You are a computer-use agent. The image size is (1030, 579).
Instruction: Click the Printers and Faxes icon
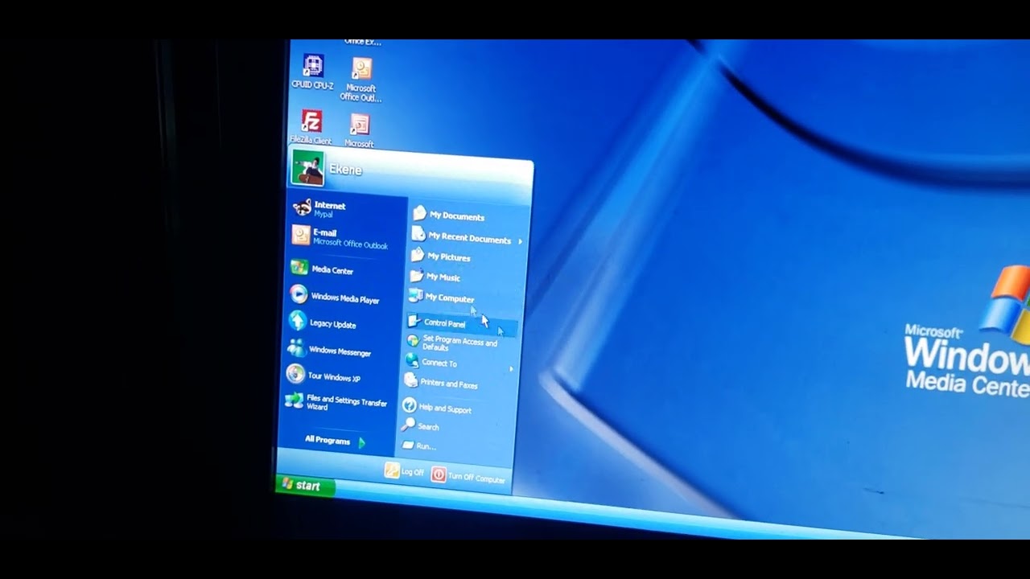pyautogui.click(x=410, y=380)
